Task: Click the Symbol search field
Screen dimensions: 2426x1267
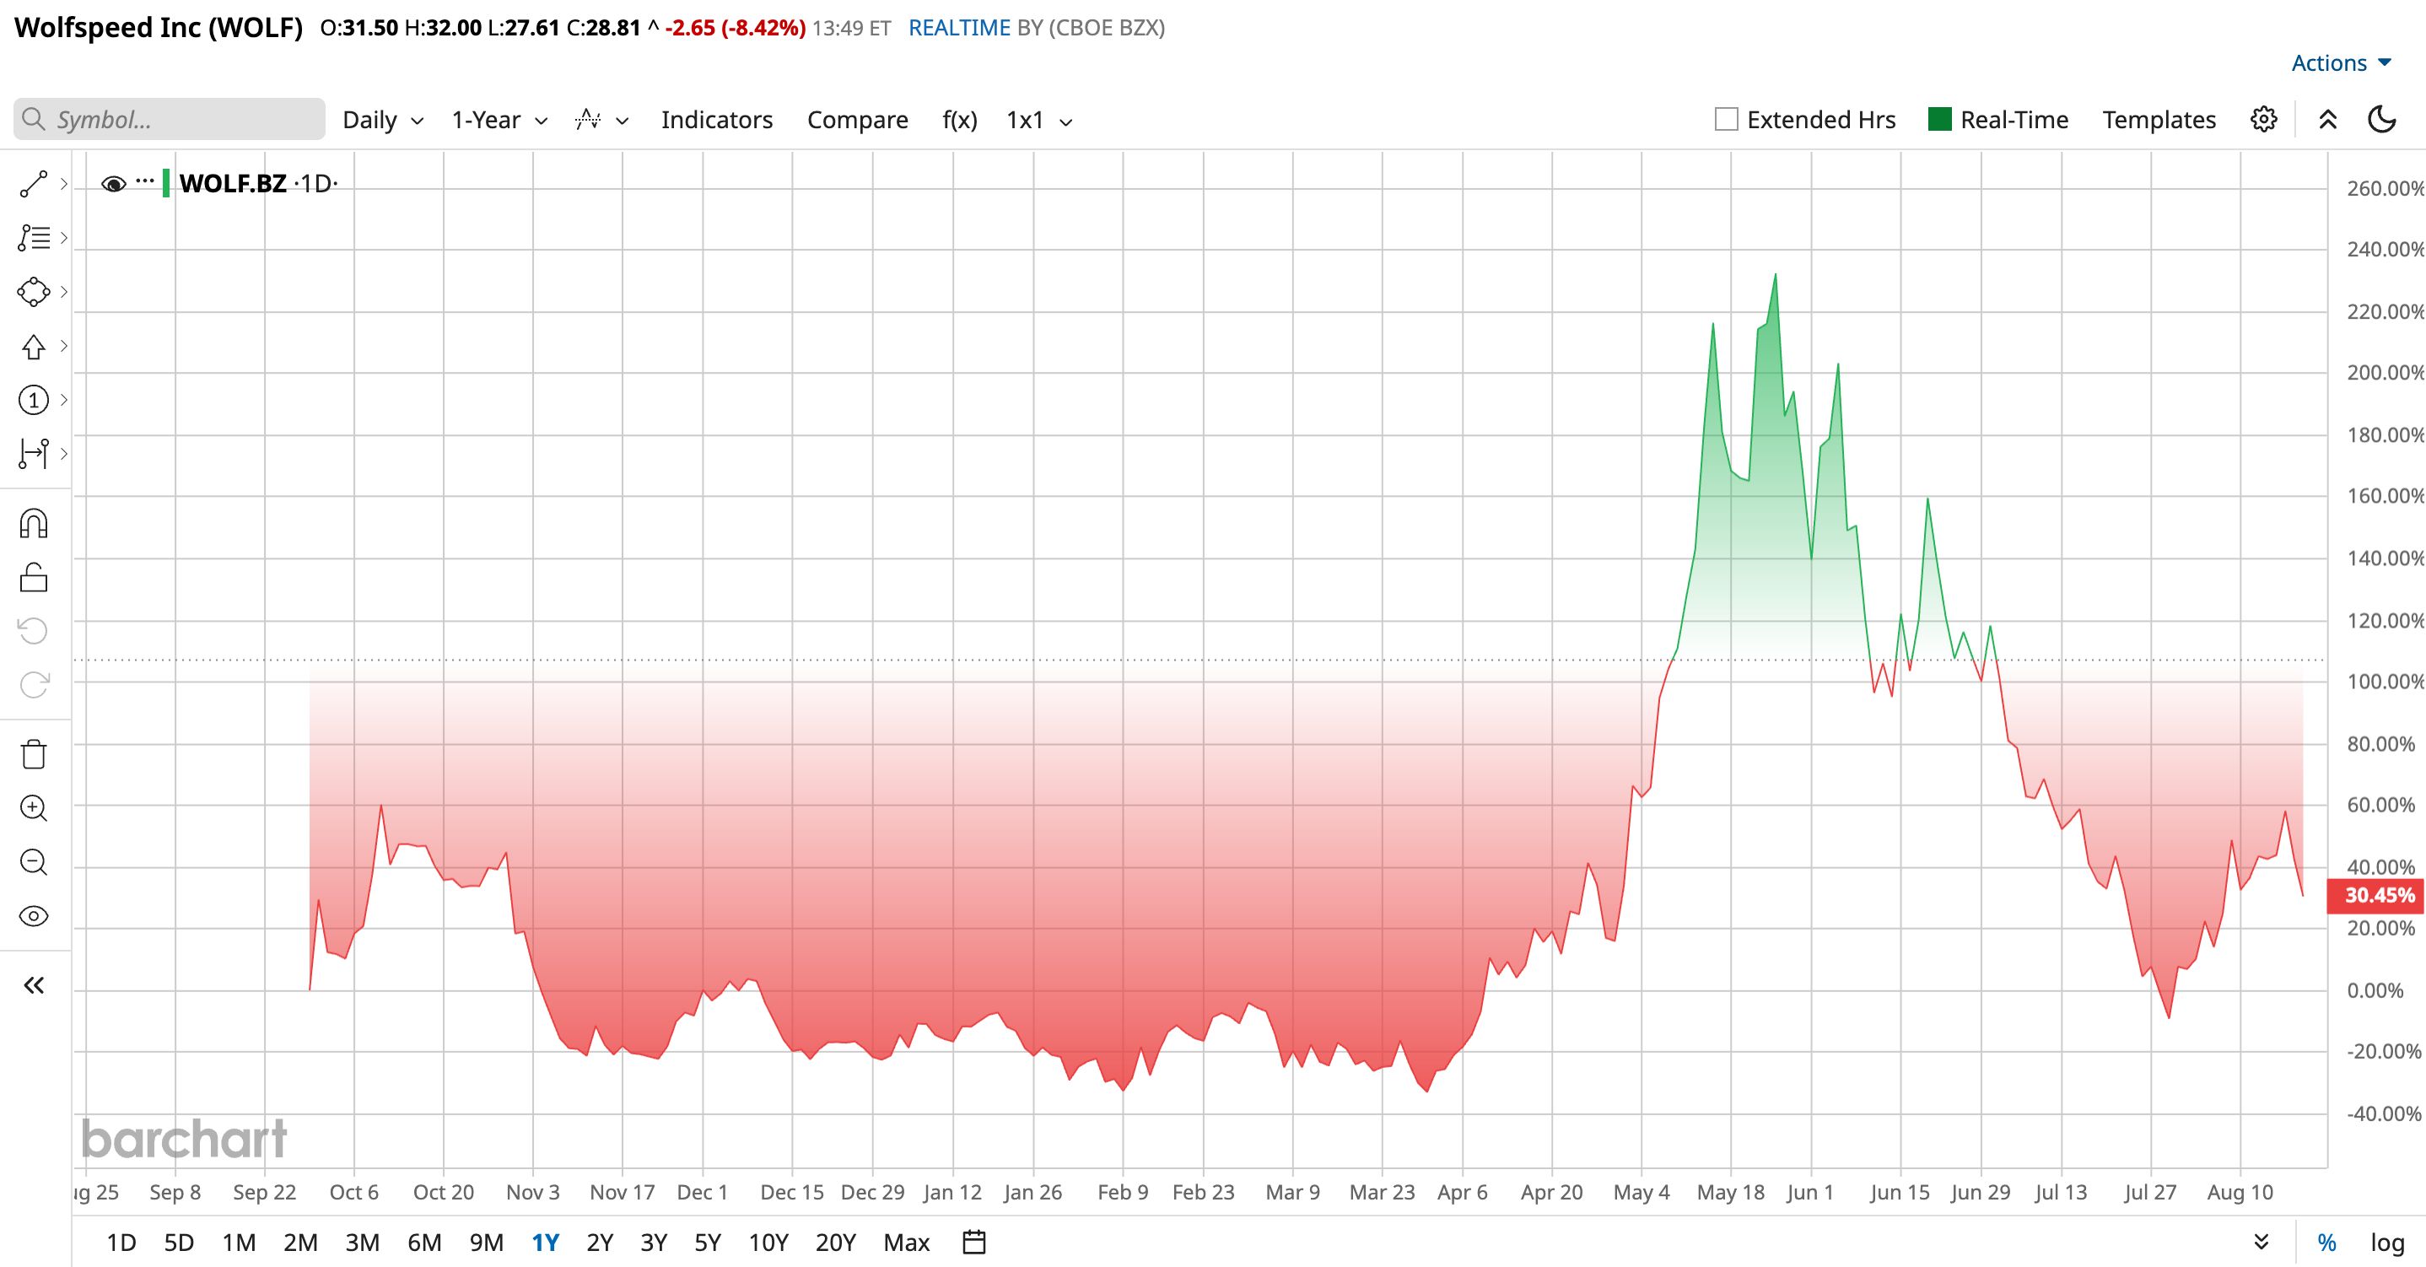Action: click(170, 120)
